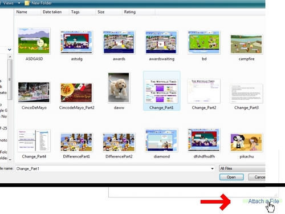Click the File name input field
Viewport: 285px width, 214px height.
coord(115,168)
